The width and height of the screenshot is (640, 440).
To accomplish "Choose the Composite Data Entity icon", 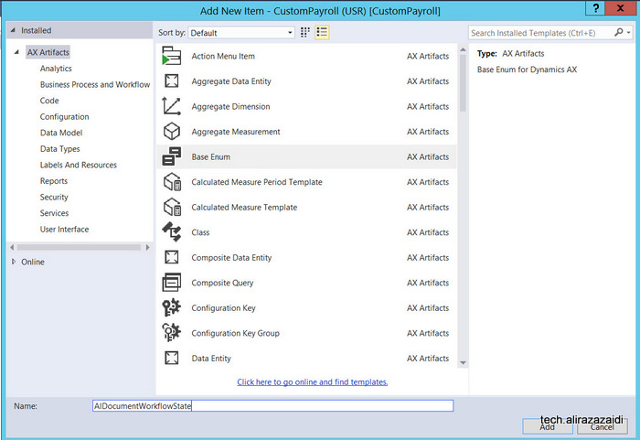I will 172,257.
